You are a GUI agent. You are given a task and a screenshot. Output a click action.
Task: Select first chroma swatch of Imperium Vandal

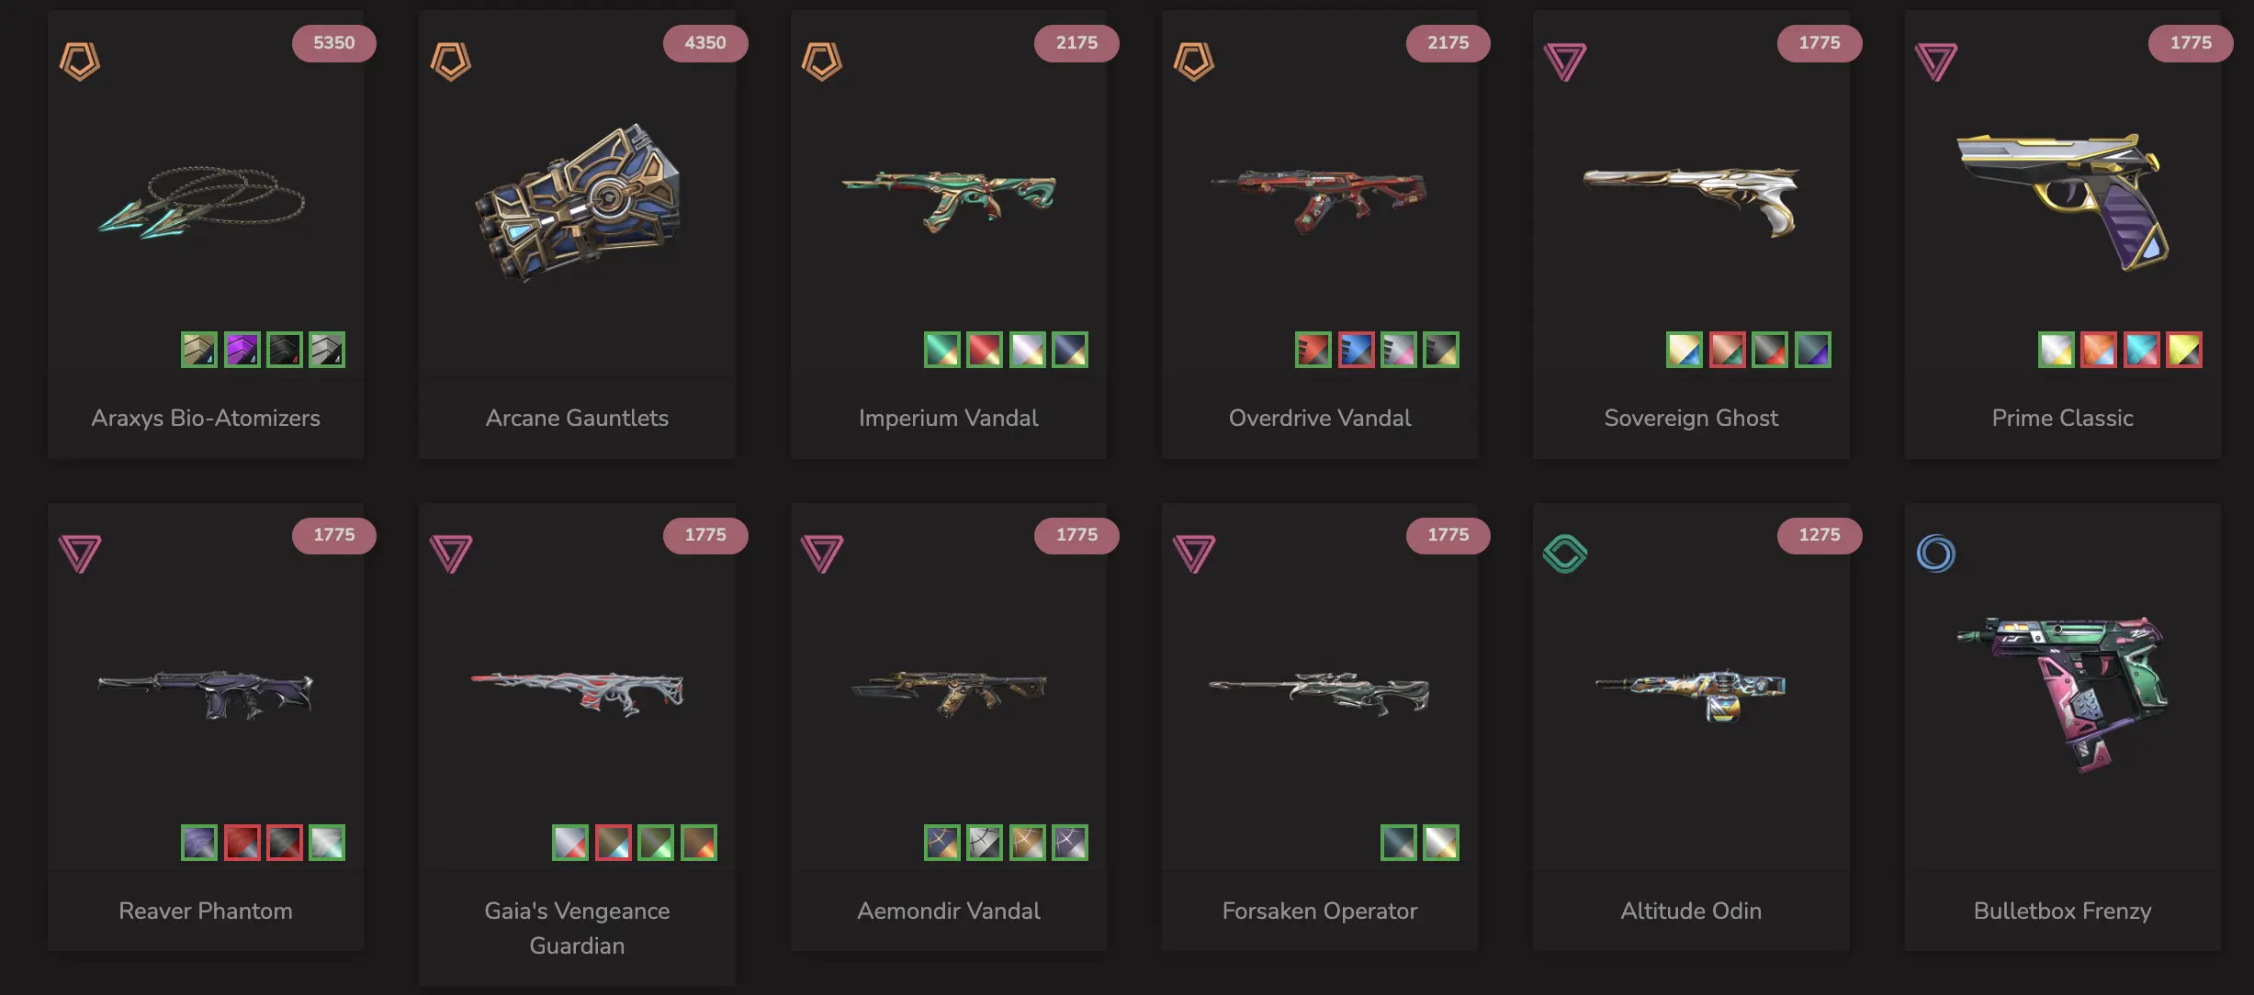(942, 350)
